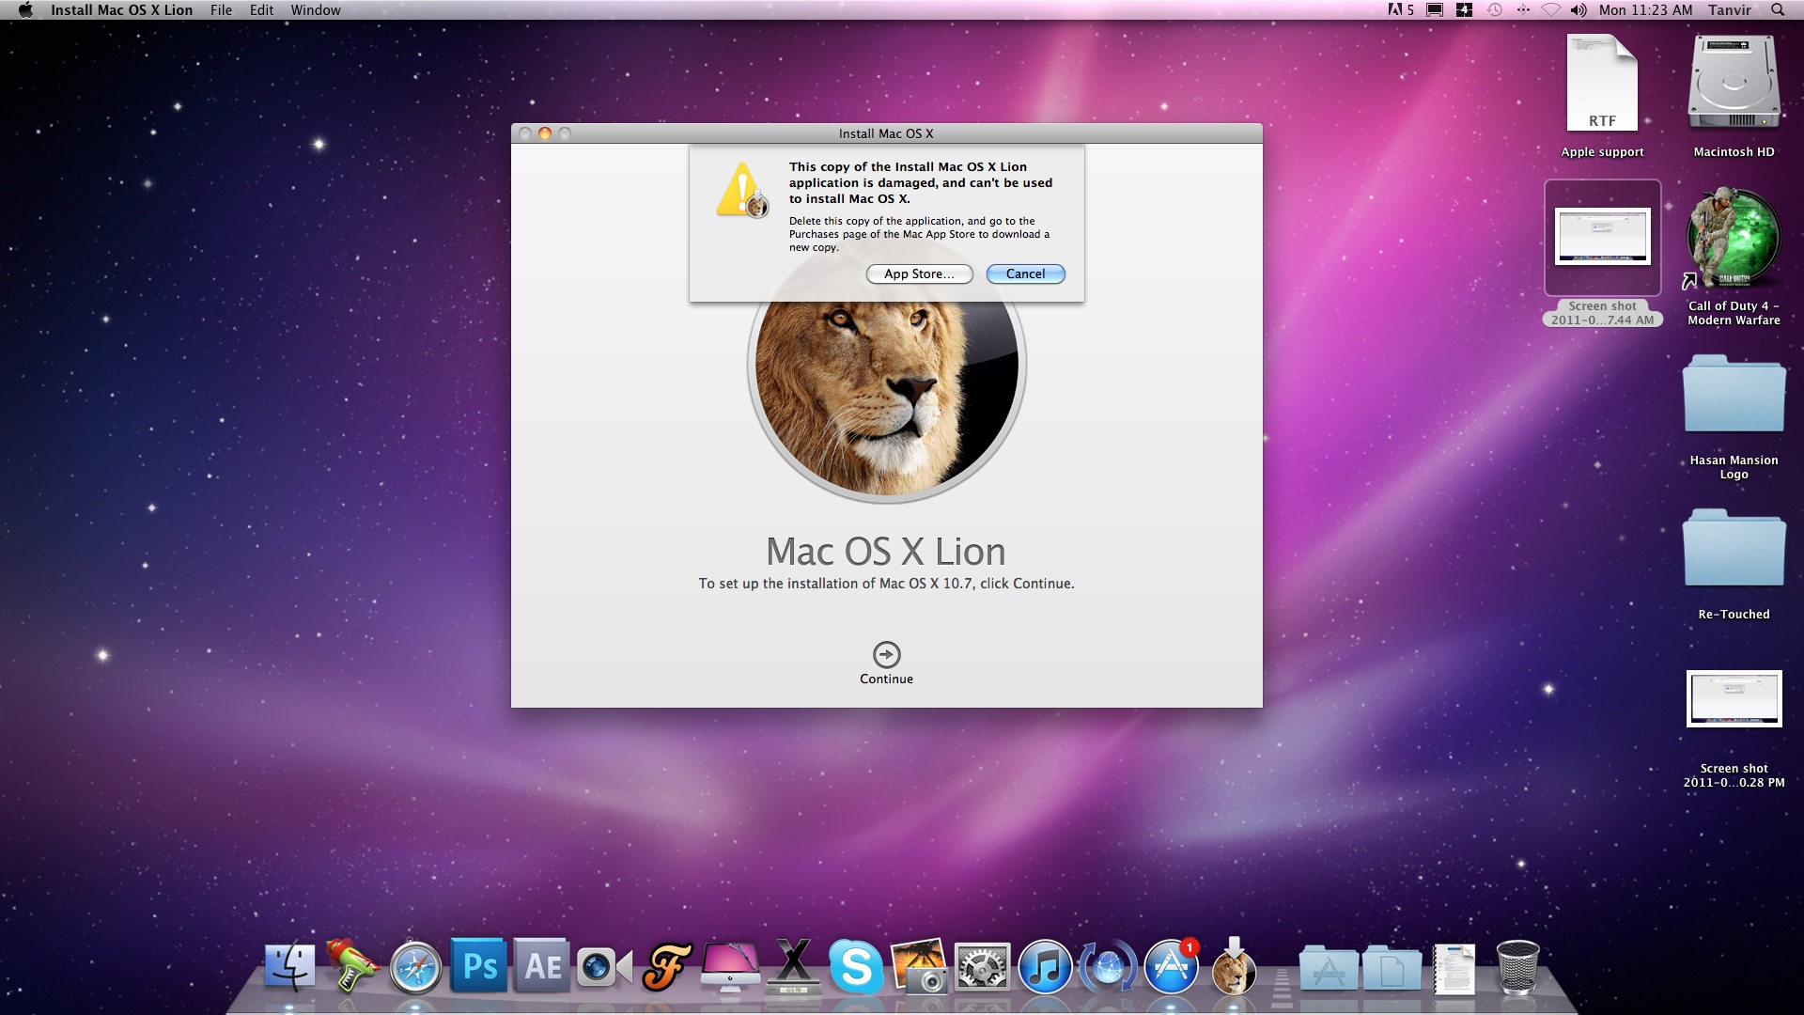The image size is (1804, 1015).
Task: Click the Bluetooth status menu icon
Action: tap(1523, 10)
